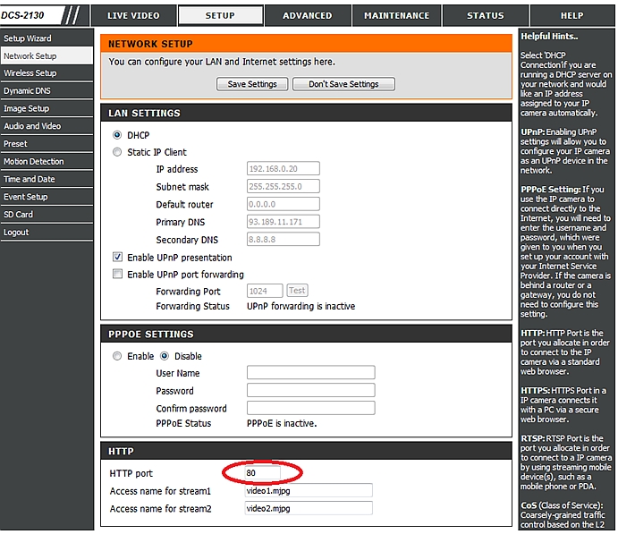The image size is (618, 534).
Task: Click the forwarding port Test button
Action: pyautogui.click(x=296, y=291)
